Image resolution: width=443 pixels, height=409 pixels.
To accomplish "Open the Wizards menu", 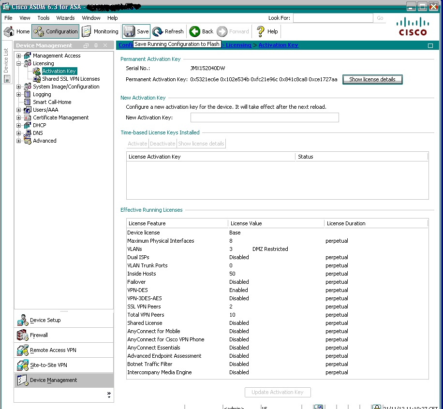I will click(66, 18).
